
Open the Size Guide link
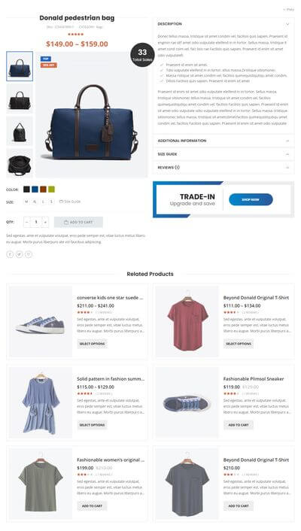point(70,202)
